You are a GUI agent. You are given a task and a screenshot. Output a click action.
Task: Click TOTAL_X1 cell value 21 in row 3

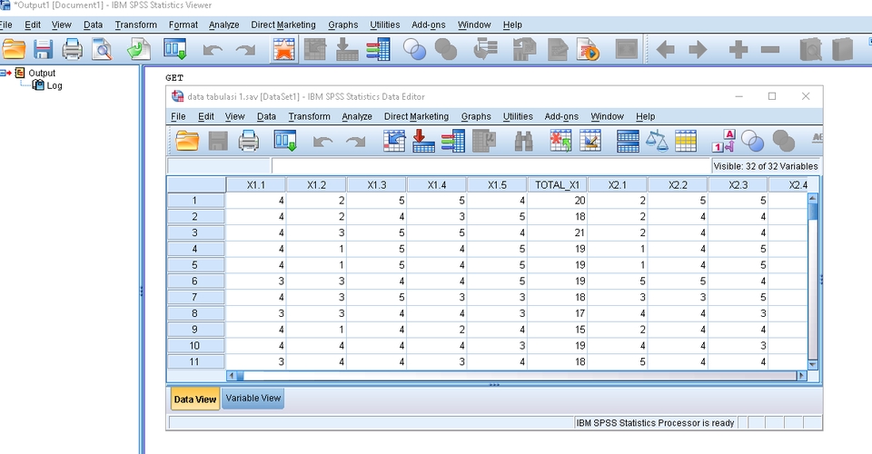pyautogui.click(x=557, y=232)
